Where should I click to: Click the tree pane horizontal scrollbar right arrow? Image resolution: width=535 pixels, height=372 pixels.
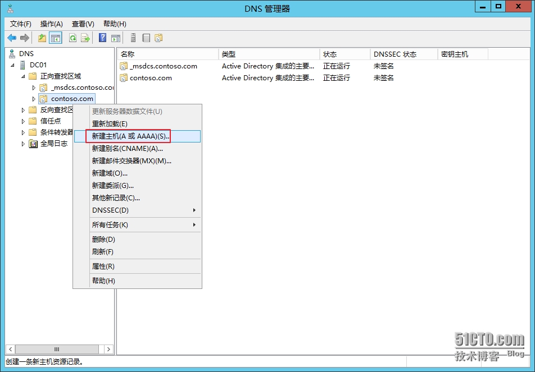[108, 349]
